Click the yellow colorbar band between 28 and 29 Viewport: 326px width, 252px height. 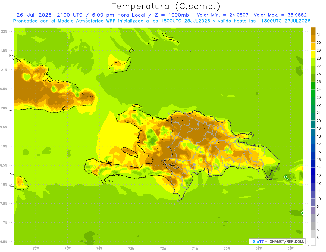point(313,54)
